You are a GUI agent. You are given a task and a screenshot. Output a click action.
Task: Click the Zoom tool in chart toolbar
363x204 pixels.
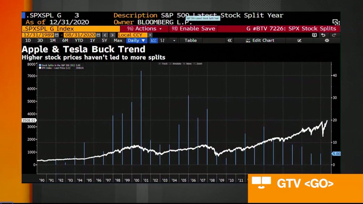(198, 64)
